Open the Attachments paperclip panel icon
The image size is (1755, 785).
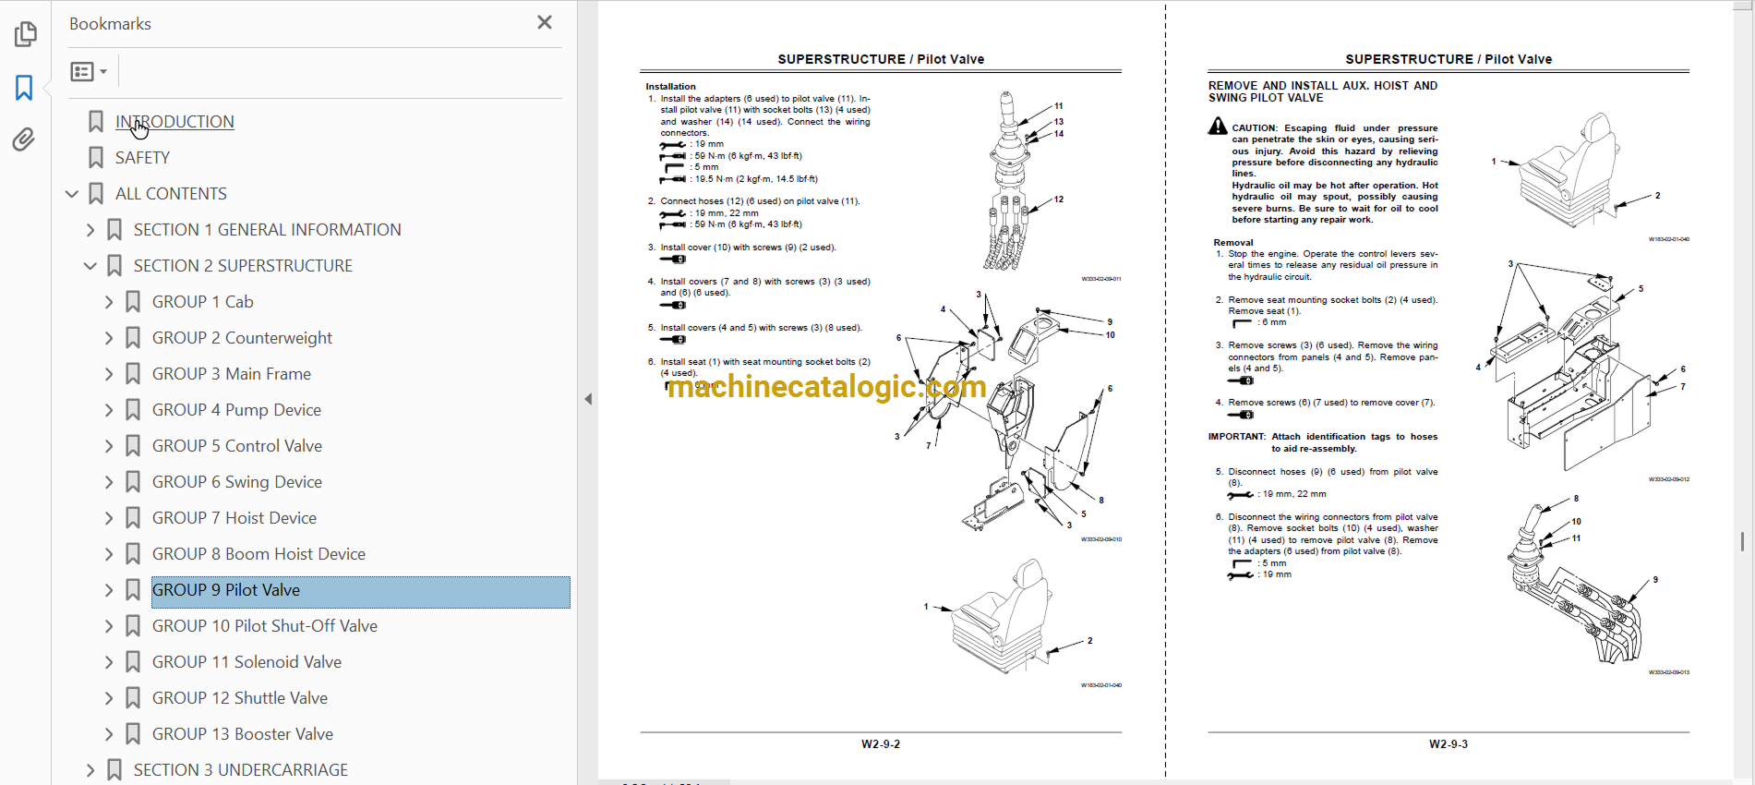(x=25, y=139)
